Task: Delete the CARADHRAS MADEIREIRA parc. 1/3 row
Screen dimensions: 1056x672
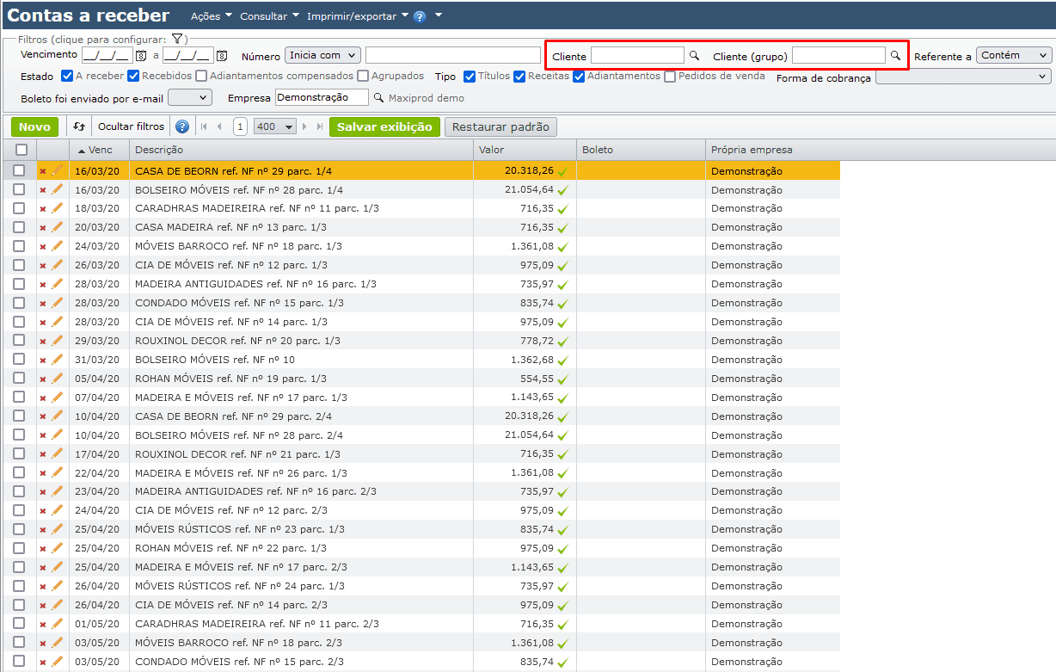Action: pyautogui.click(x=43, y=209)
